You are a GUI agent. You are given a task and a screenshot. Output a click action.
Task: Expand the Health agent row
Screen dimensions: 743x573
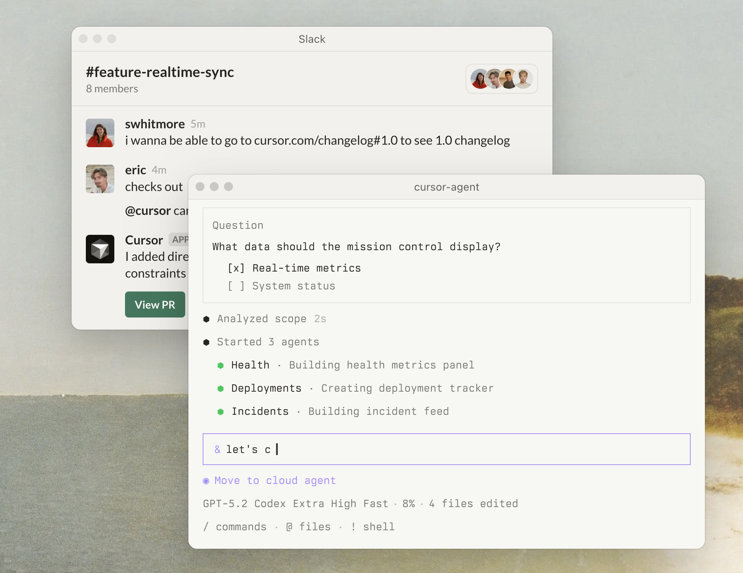coord(250,365)
